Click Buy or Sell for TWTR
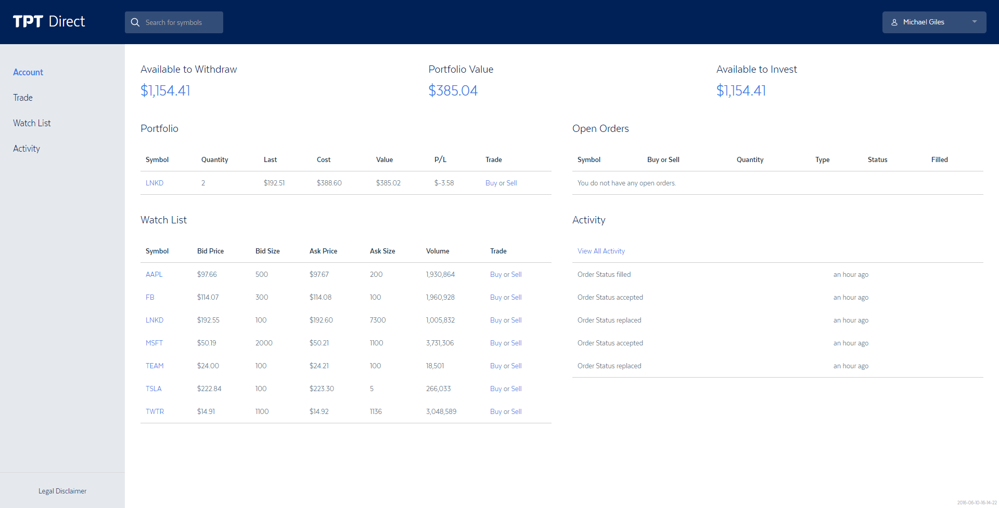 pyautogui.click(x=506, y=411)
